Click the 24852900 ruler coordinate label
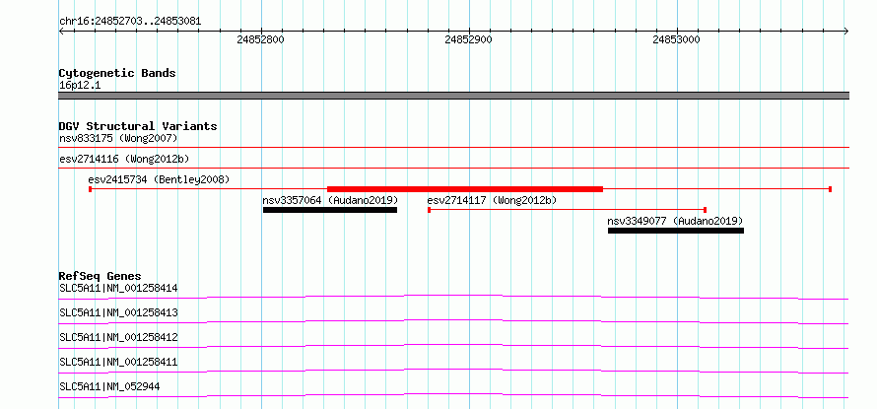This screenshot has width=877, height=409. click(469, 39)
